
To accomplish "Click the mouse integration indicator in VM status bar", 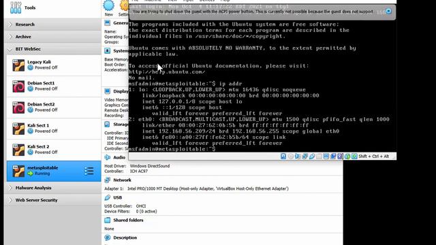I will coord(347,157).
